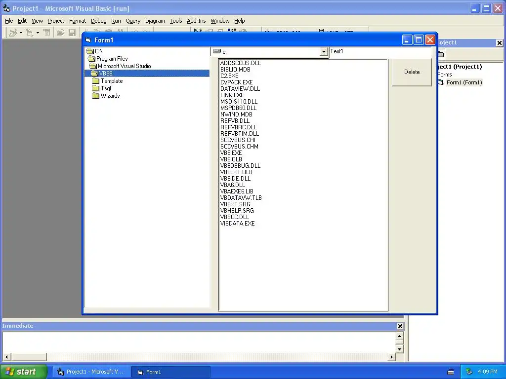The image size is (506, 379).
Task: Select SCCVBUS.CHM in the file list
Action: (239, 147)
